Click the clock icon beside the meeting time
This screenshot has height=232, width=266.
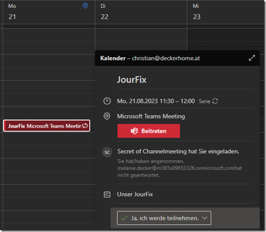click(107, 101)
